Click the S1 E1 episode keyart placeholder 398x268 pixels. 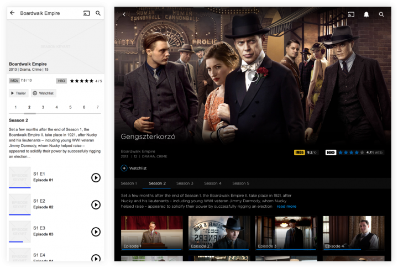20,177
